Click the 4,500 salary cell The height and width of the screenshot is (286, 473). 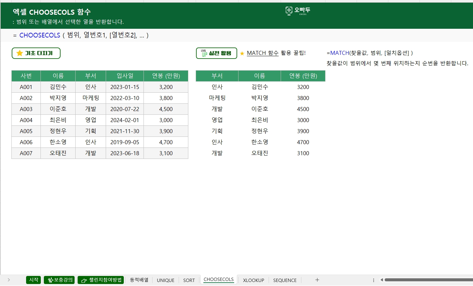click(x=166, y=109)
